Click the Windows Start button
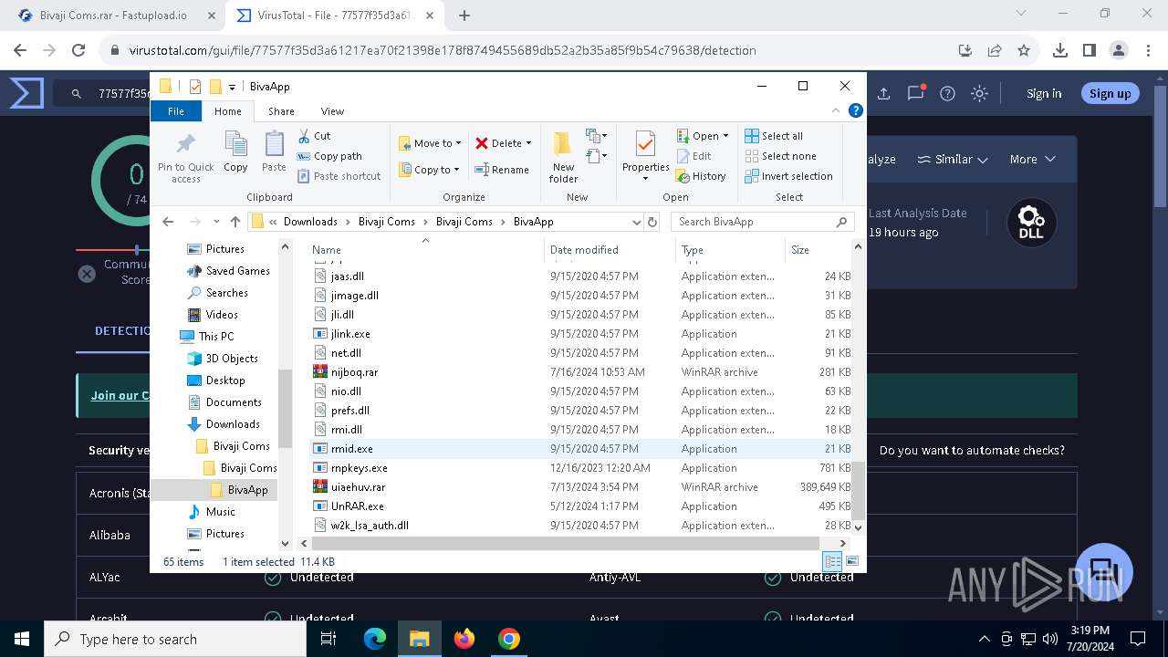This screenshot has width=1168, height=657. 22,639
